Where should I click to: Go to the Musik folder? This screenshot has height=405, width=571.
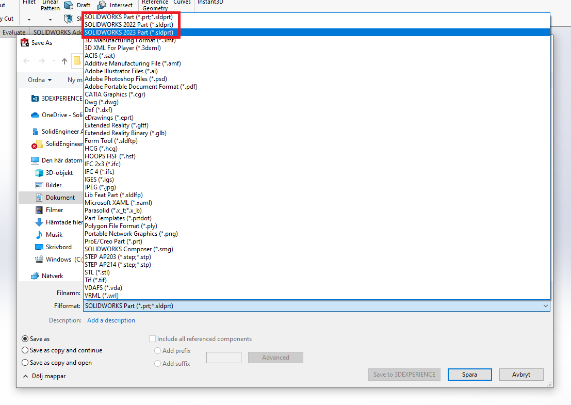tap(54, 235)
